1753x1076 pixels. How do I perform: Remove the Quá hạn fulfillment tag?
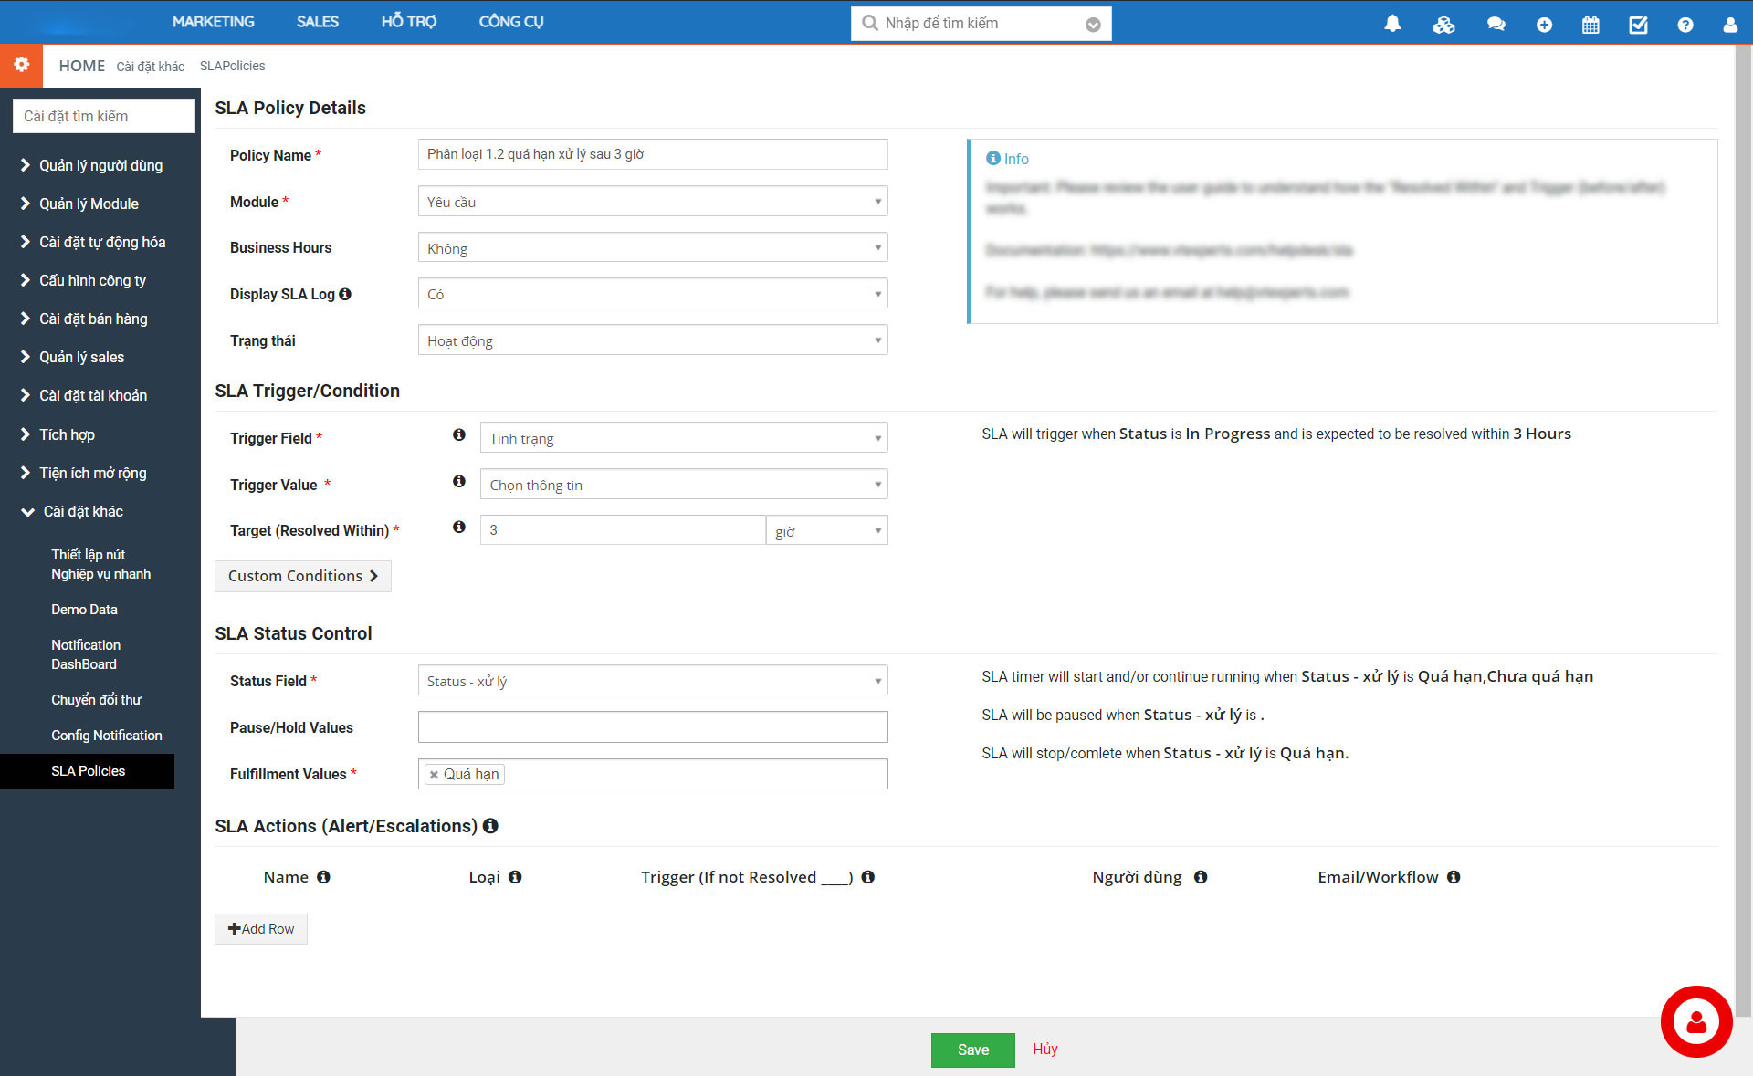pos(434,775)
